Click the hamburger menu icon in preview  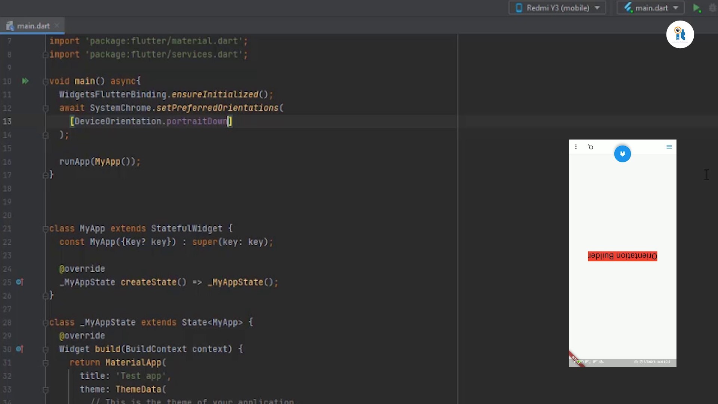point(669,147)
